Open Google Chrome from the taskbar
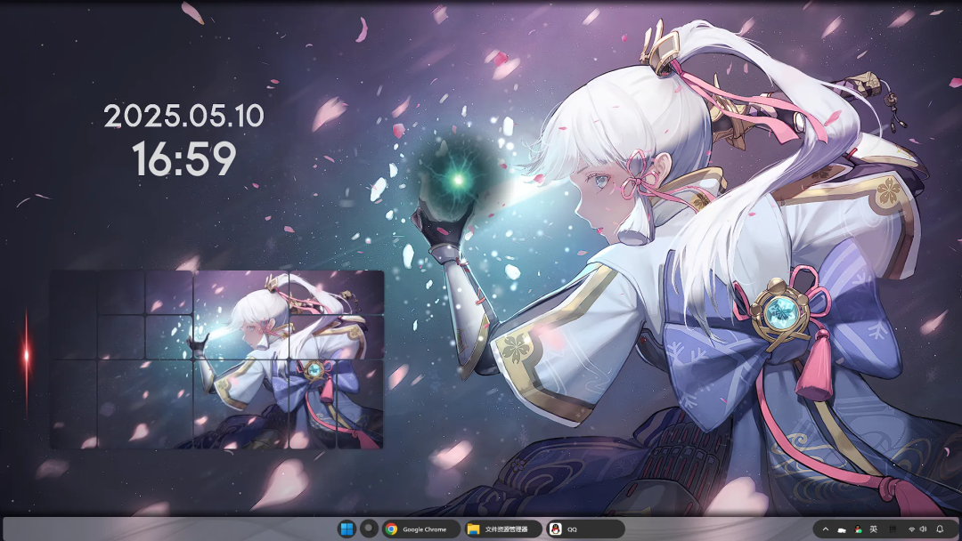This screenshot has height=541, width=962. (420, 529)
